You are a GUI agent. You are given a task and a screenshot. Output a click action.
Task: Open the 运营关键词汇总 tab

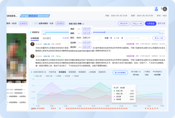pos(40,72)
